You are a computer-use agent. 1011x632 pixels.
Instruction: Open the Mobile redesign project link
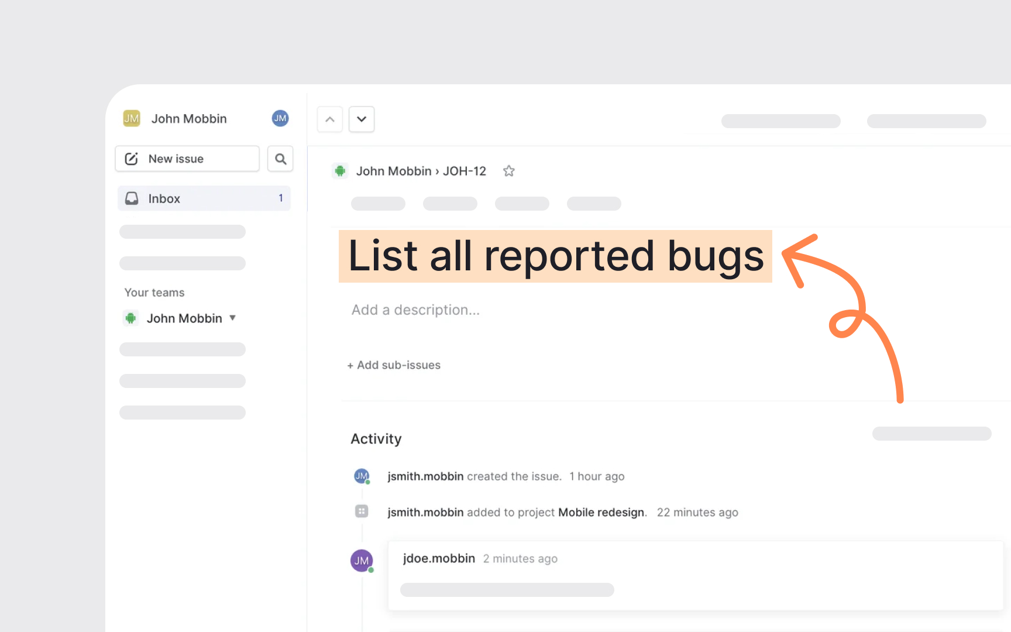601,512
